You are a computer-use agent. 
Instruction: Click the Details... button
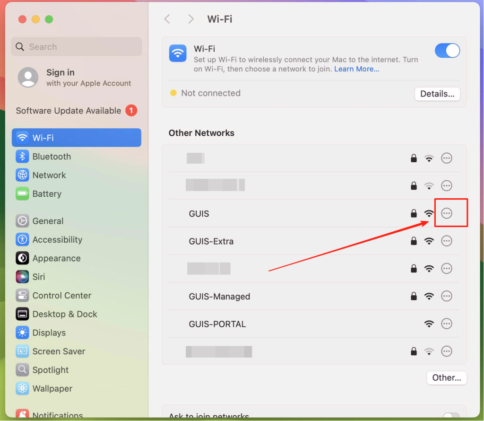(437, 94)
